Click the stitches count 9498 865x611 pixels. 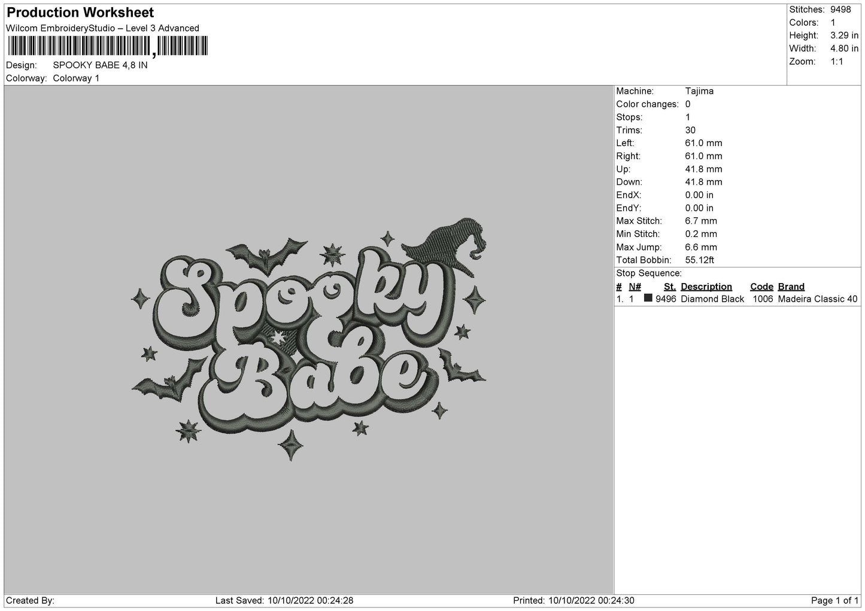click(840, 10)
